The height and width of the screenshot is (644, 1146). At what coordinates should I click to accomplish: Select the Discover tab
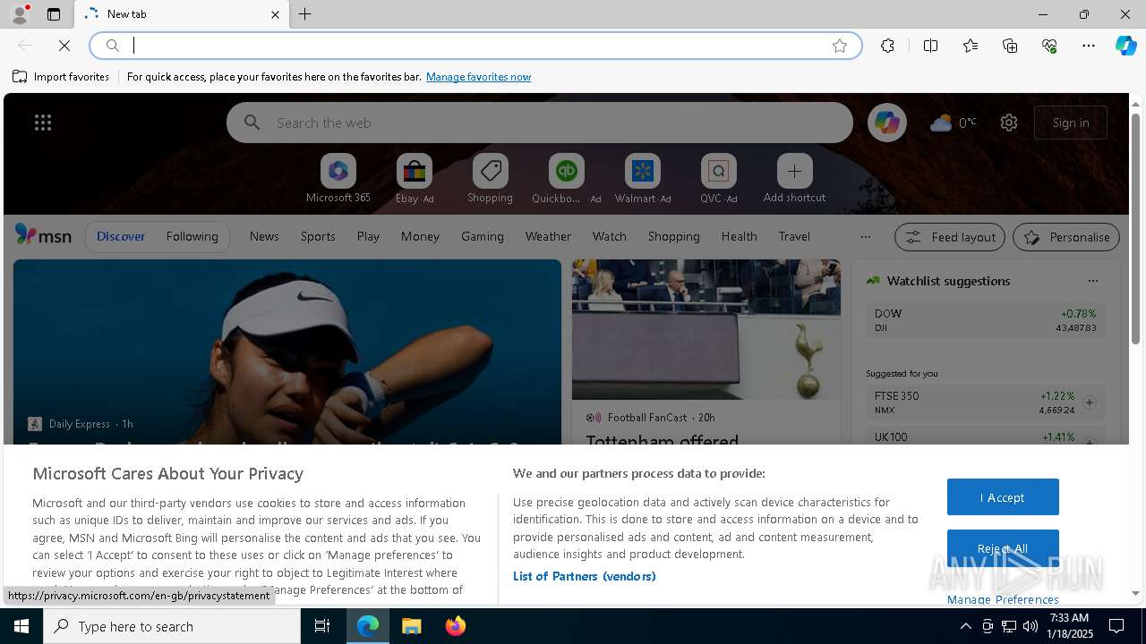click(x=121, y=236)
